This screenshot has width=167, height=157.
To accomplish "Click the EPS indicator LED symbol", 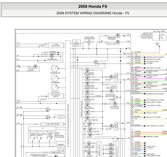I will tap(112, 77).
